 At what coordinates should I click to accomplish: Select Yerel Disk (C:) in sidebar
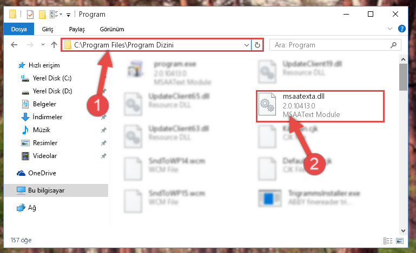pyautogui.click(x=52, y=78)
